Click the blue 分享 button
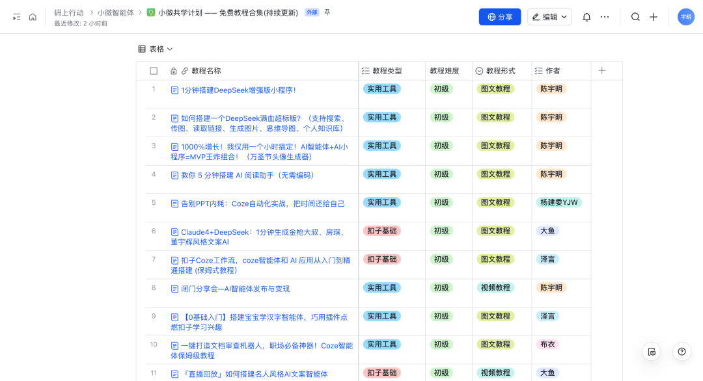The width and height of the screenshot is (703, 381). 500,17
